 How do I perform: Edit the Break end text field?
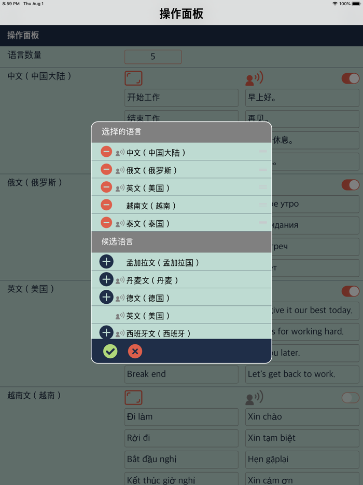click(181, 374)
